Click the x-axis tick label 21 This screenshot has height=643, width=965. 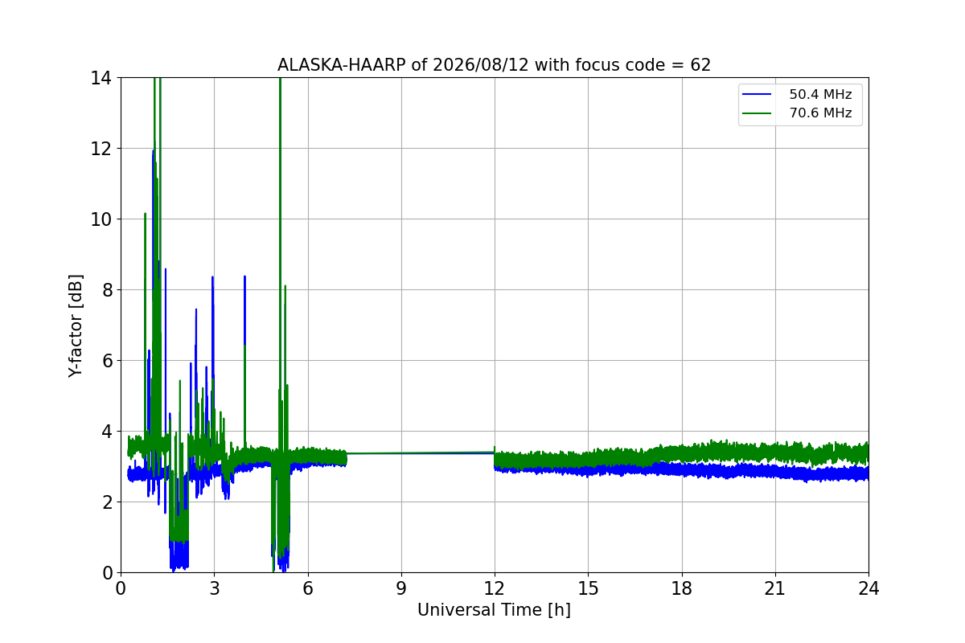point(775,588)
